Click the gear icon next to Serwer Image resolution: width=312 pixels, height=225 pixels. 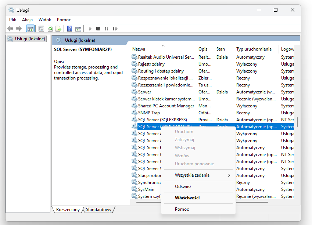coord(135,92)
